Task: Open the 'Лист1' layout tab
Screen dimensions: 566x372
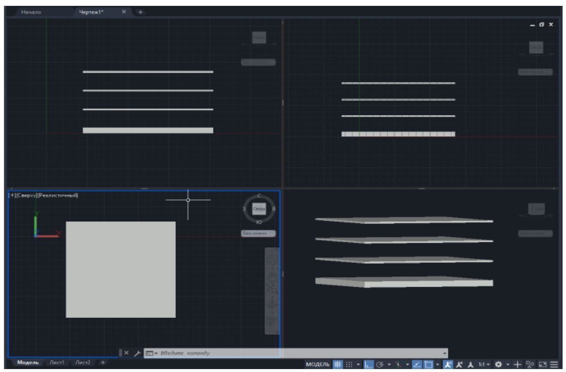Action: tap(59, 362)
